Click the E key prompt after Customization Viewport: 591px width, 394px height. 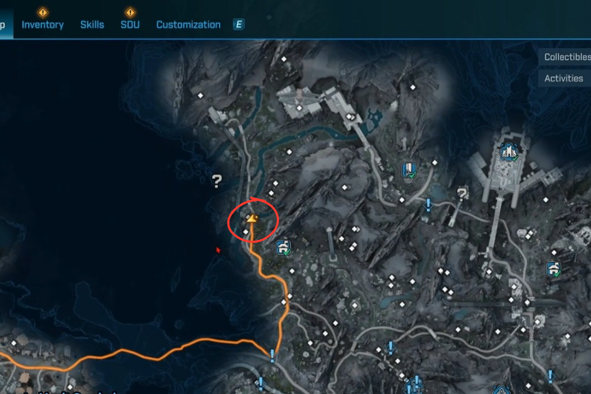click(238, 25)
